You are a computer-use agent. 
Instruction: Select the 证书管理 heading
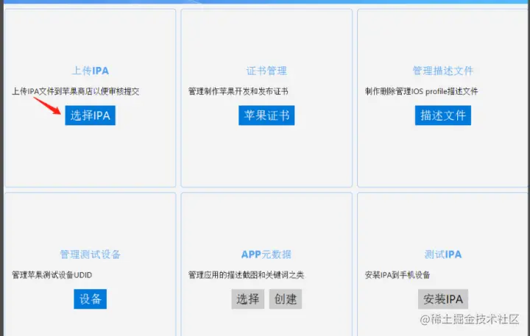tap(266, 71)
